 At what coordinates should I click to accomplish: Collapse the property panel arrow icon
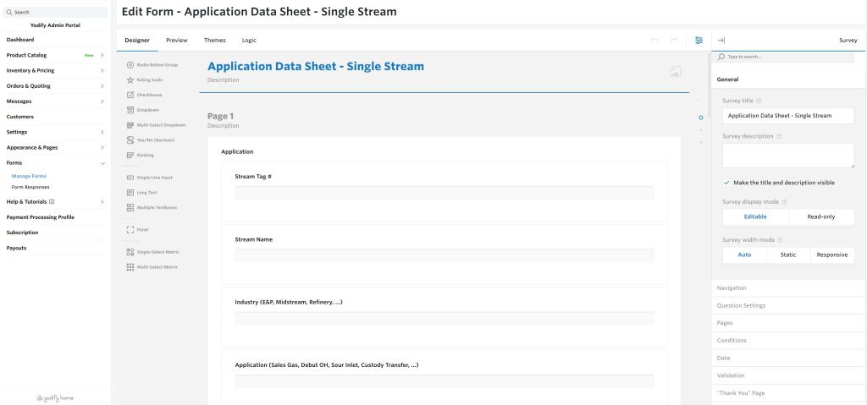pos(721,40)
